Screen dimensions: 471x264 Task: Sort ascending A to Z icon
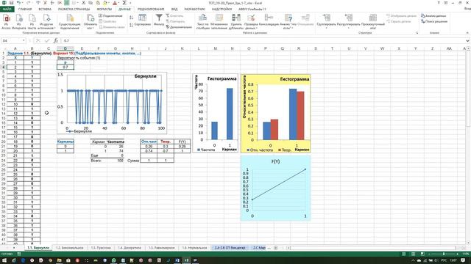pyautogui.click(x=131, y=18)
